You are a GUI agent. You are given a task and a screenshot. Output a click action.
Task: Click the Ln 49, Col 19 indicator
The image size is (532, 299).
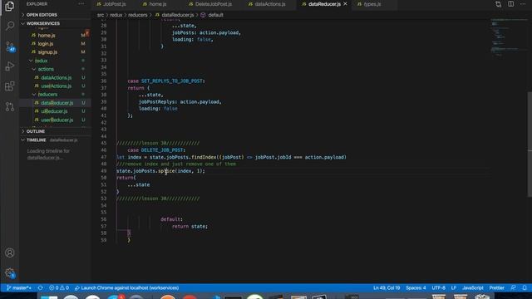(x=387, y=288)
